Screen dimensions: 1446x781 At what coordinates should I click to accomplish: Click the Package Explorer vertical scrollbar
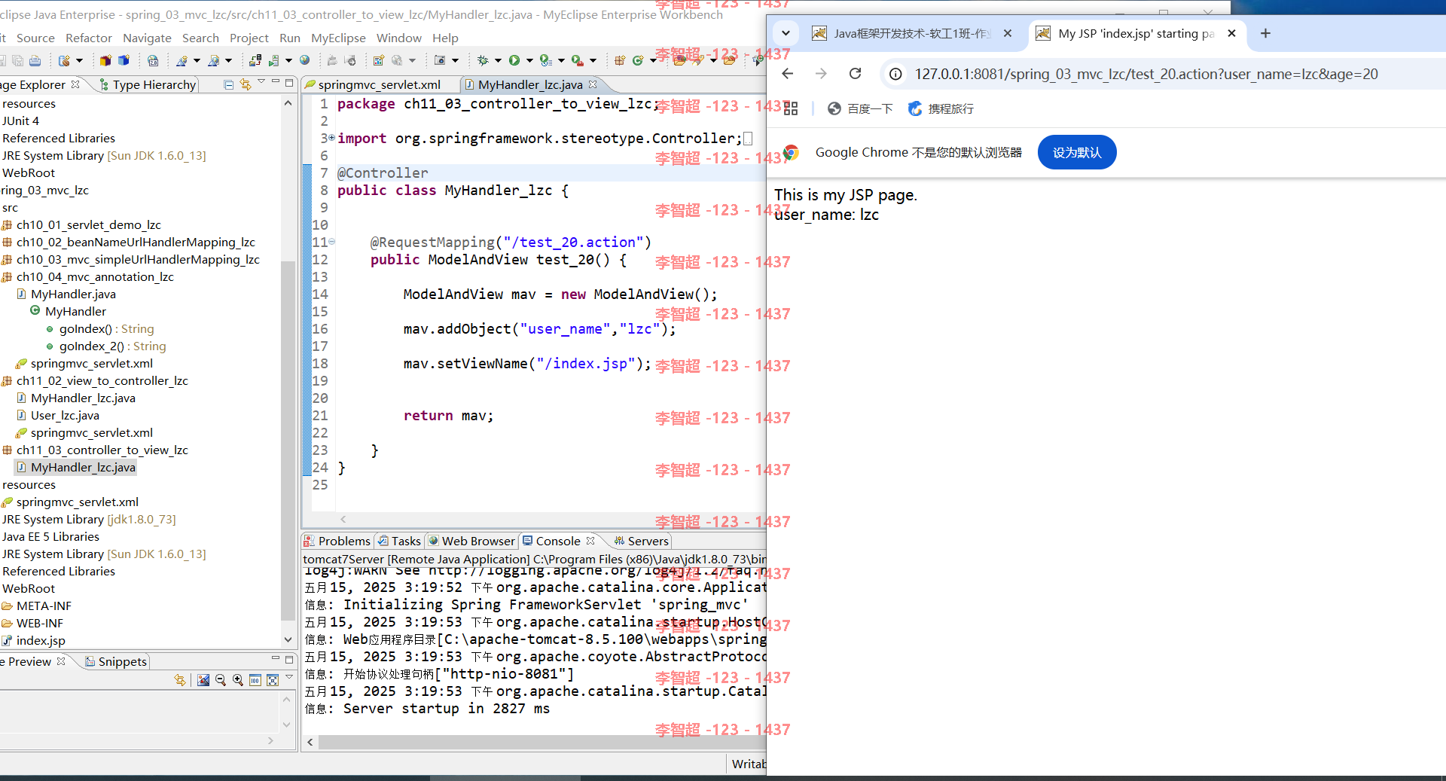pos(288,441)
